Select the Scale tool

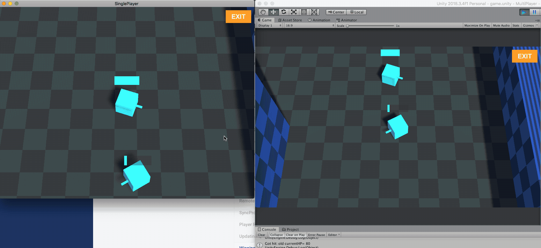(x=294, y=12)
